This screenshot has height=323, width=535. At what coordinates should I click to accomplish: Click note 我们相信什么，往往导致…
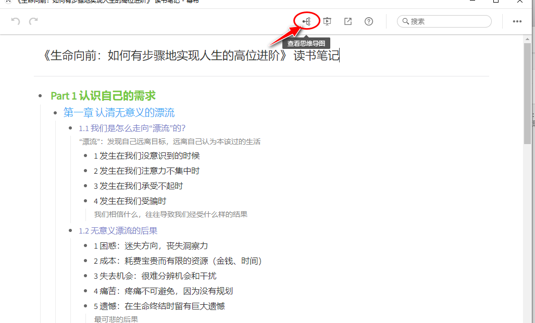point(170,214)
